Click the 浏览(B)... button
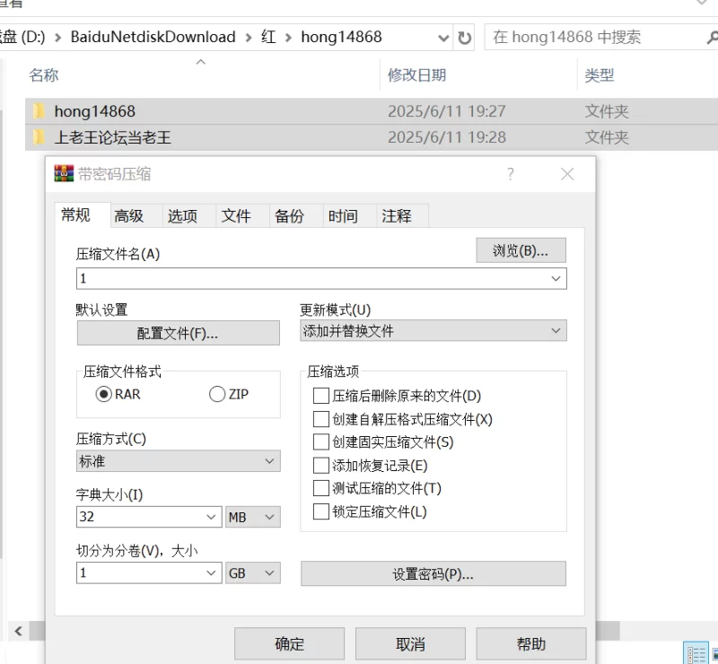Viewport: 718px width, 664px height. tap(521, 250)
